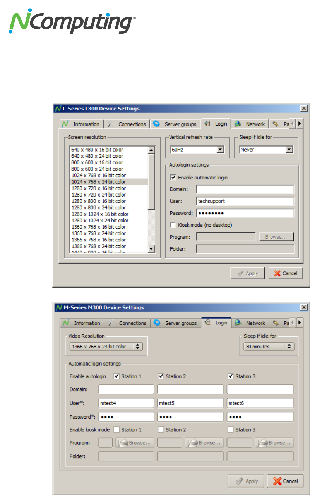Select 1280 x 800 x 16 bit color
The width and height of the screenshot is (310, 495).
point(109,201)
